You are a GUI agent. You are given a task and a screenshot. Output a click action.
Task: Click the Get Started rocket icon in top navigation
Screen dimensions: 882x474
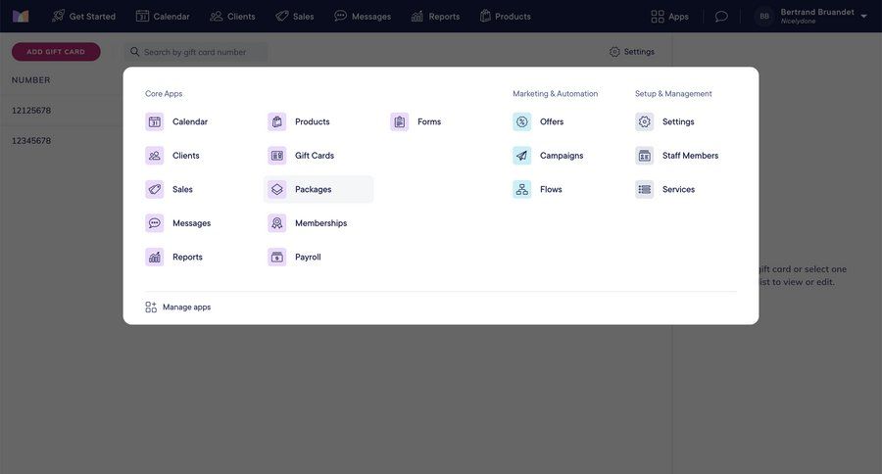(x=58, y=16)
